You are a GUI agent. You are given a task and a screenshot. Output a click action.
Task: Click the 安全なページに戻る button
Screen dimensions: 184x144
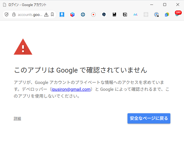(x=149, y=118)
